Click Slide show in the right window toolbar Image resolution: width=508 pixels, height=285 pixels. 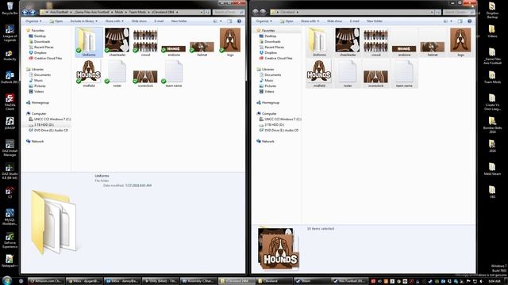coord(334,21)
